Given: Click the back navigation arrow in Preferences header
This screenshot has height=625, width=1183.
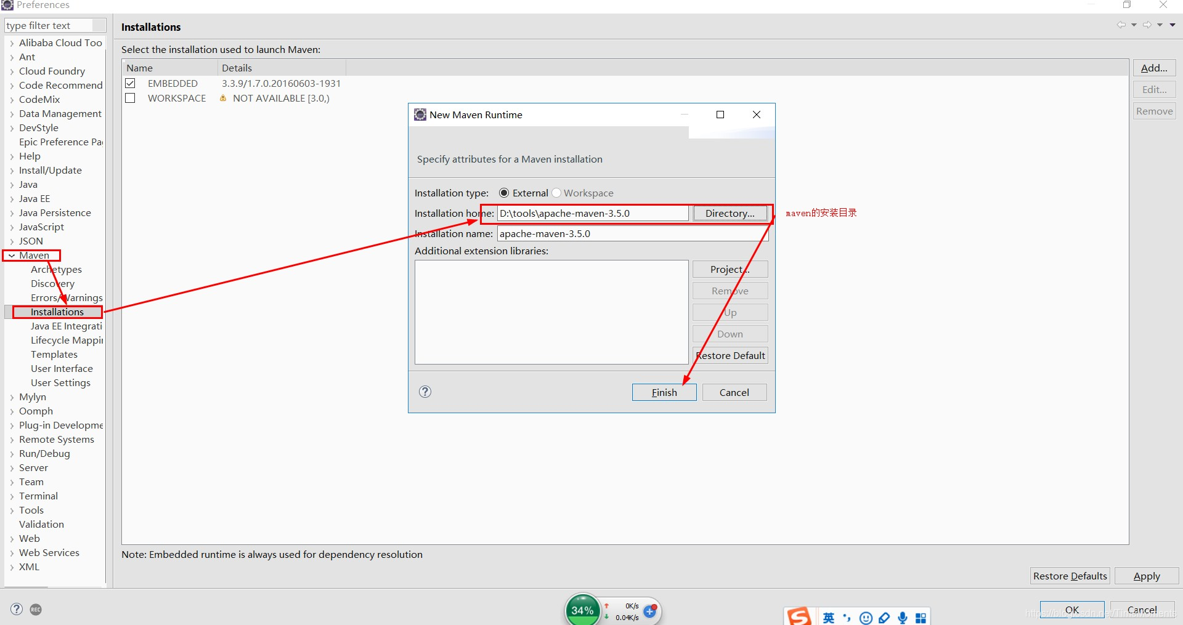Looking at the screenshot, I should pyautogui.click(x=1121, y=25).
